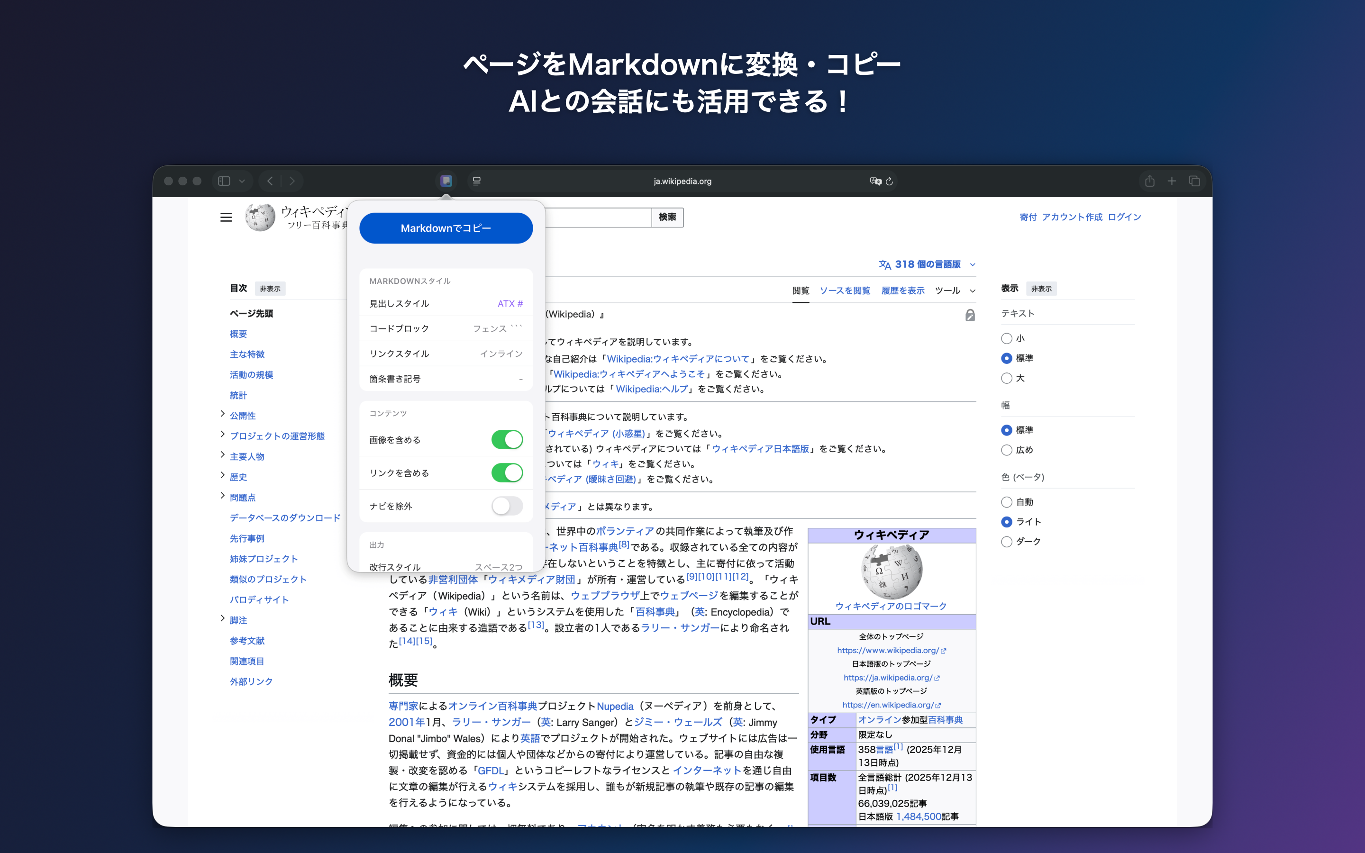Open https://www.wikipedia.org/ link in infobox
Viewport: 1365px width, 853px height.
pos(891,651)
